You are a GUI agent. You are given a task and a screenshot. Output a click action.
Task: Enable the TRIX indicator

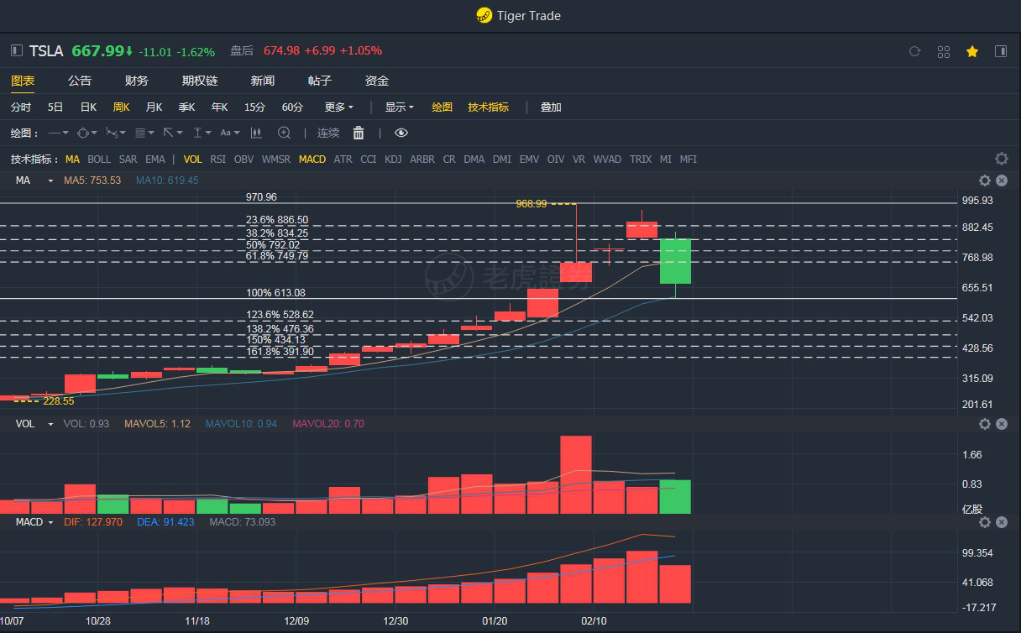coord(641,159)
